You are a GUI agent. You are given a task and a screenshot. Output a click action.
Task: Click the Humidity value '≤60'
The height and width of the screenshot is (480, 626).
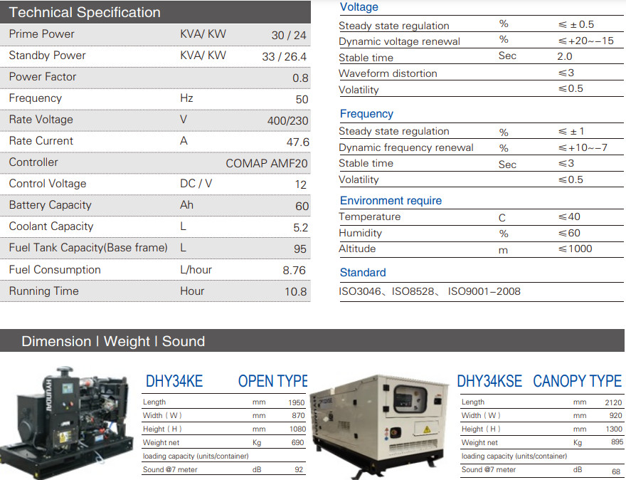point(569,233)
